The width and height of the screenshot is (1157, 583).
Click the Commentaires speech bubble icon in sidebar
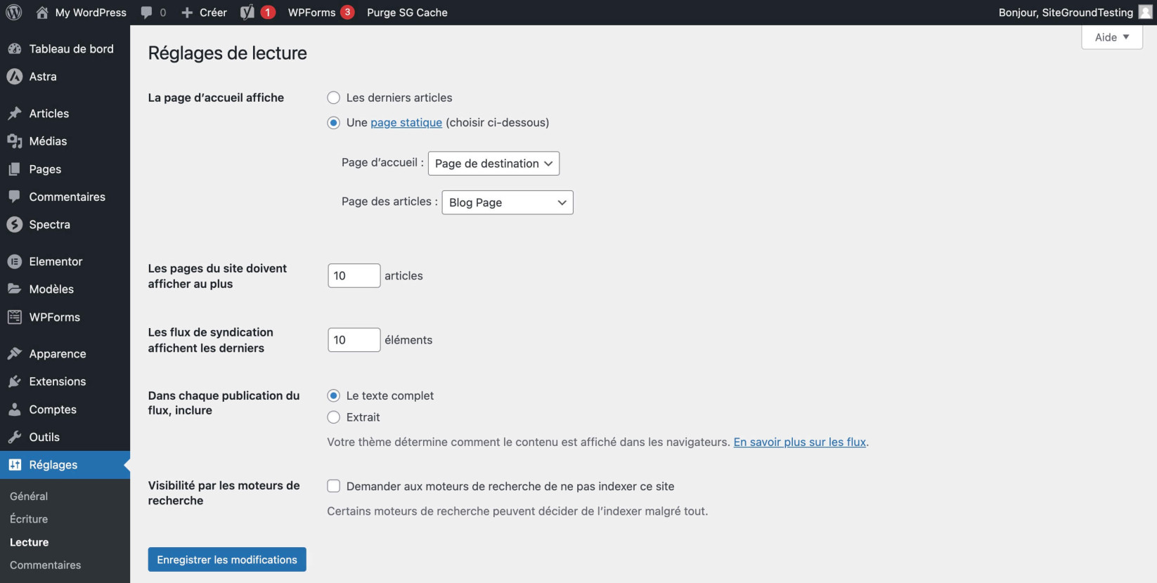coord(14,197)
